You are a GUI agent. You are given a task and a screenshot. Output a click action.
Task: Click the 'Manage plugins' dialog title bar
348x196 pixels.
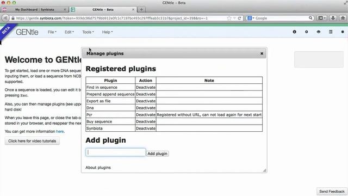pos(174,53)
